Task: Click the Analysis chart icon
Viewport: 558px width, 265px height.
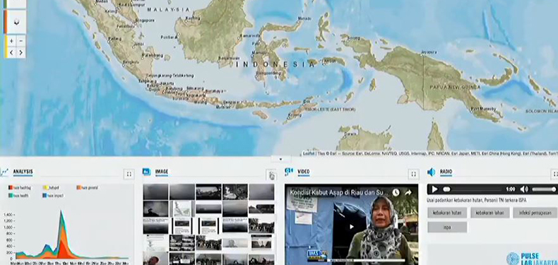Action: (4, 172)
